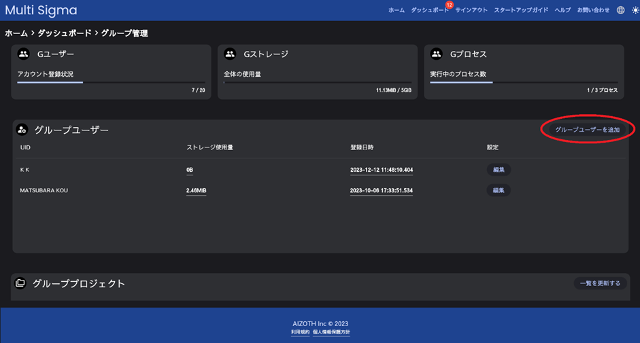Click the G Users group icon
640x343 pixels.
tap(24, 54)
